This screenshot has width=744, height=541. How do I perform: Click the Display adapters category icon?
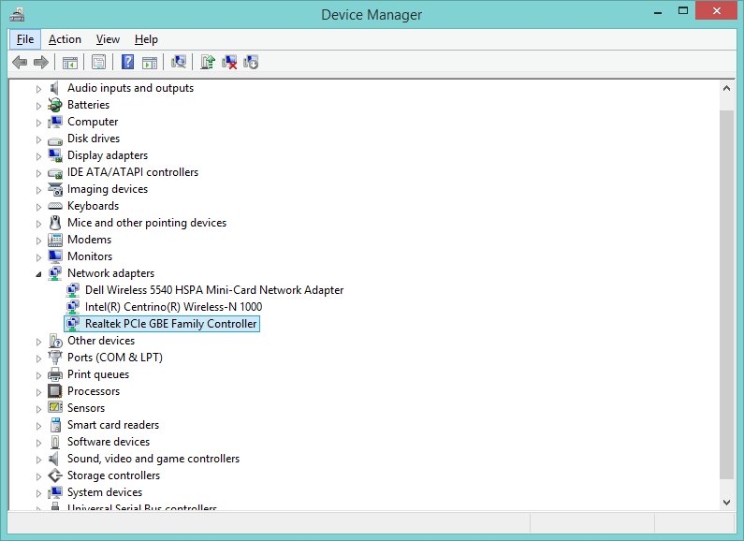55,155
